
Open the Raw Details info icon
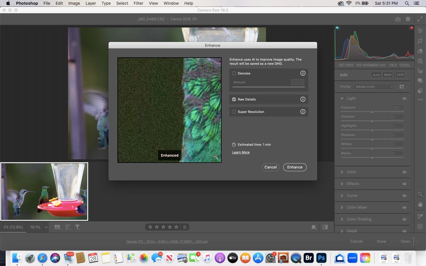(x=303, y=99)
